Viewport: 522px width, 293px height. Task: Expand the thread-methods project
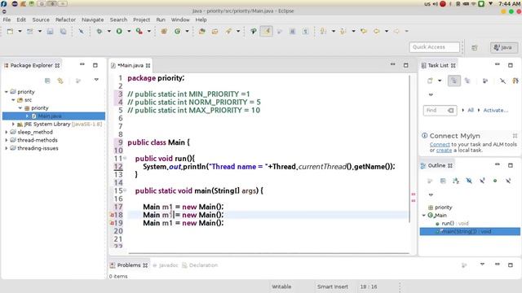7,140
